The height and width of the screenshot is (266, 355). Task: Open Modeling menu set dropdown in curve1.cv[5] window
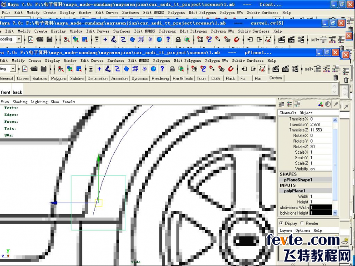(x=19, y=40)
